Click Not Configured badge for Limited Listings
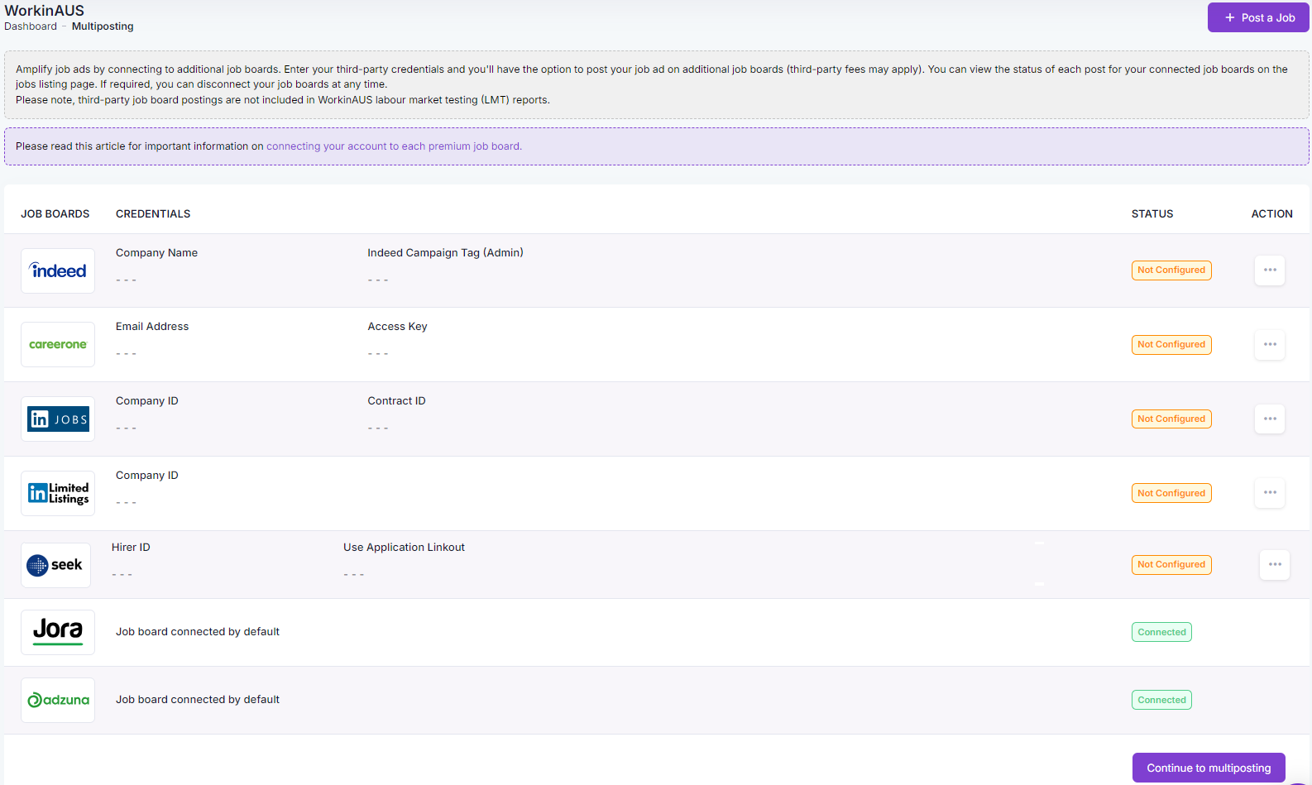 click(1171, 494)
